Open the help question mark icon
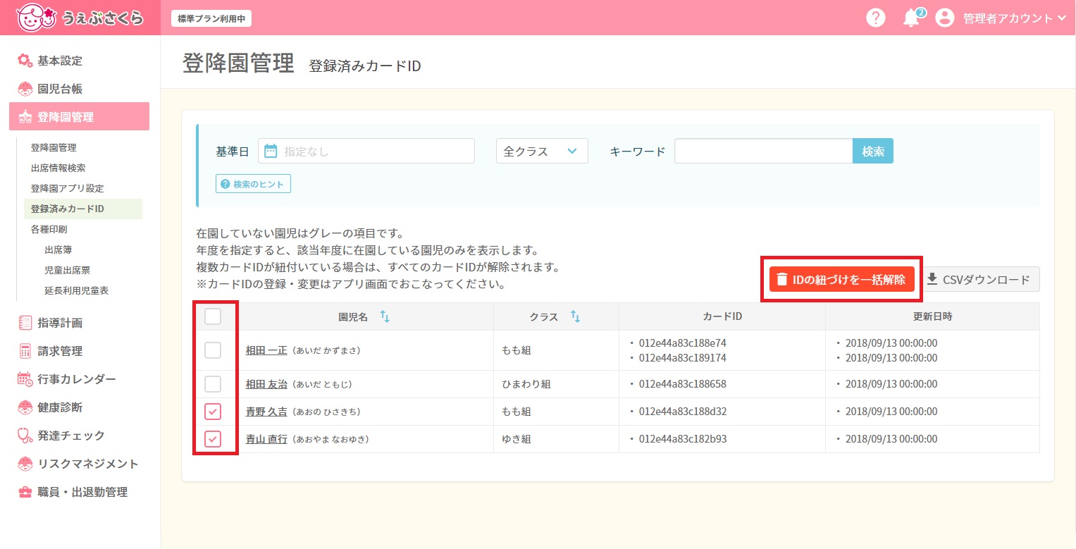Viewport: 1076px width, 549px height. pyautogui.click(x=875, y=18)
